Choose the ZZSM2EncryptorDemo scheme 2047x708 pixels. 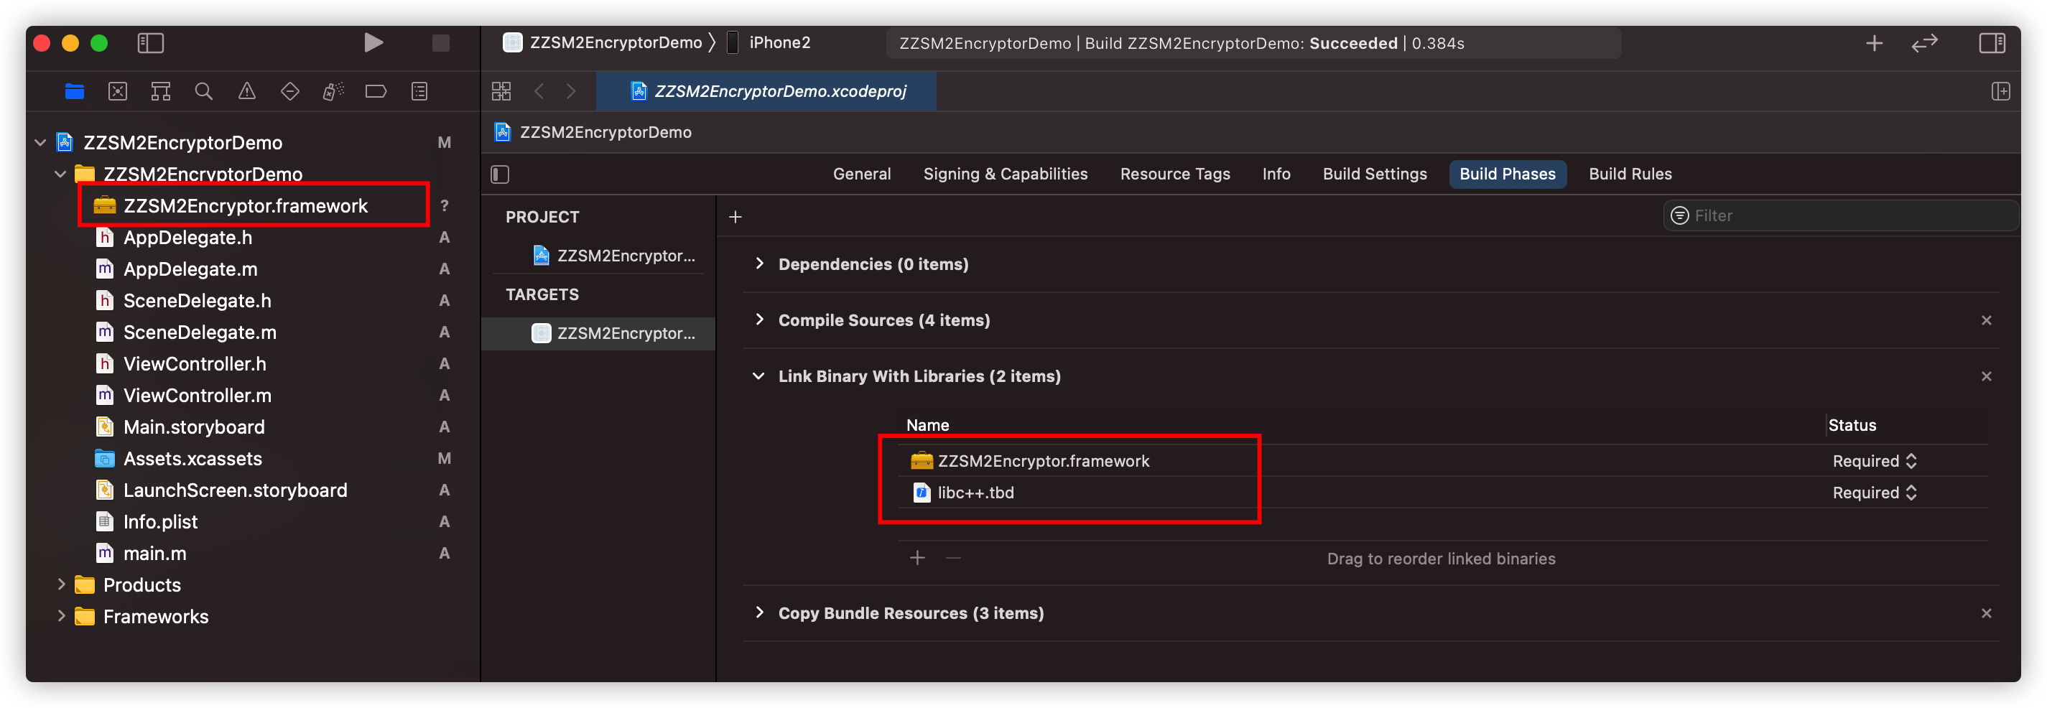click(603, 43)
